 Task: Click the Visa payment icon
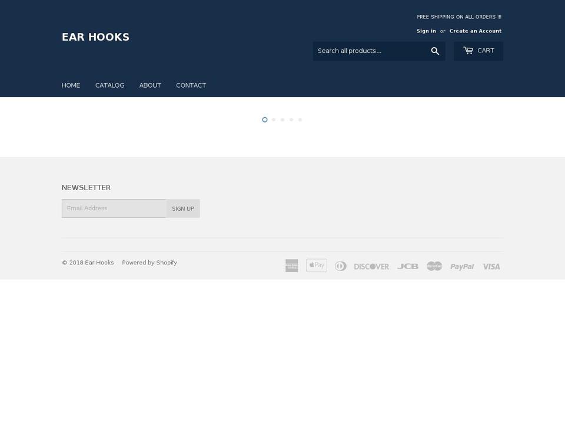(x=491, y=266)
